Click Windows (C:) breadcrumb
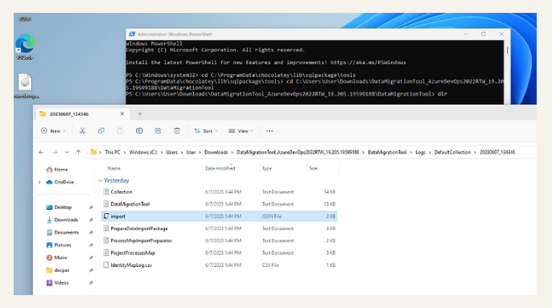552x308 pixels. (x=143, y=153)
